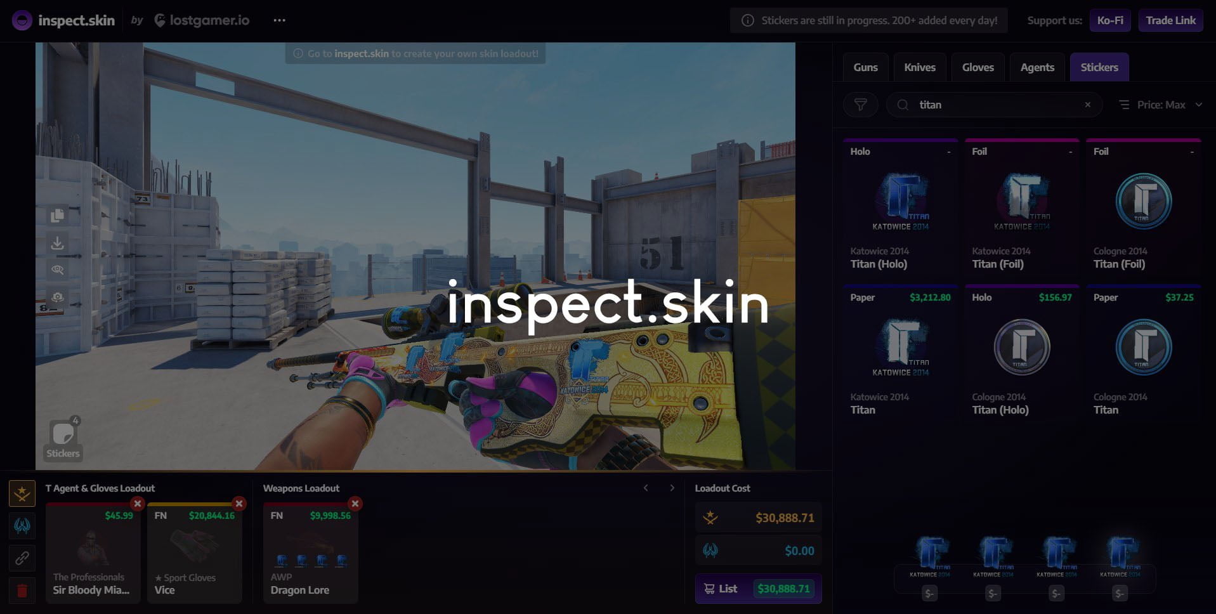Select Katowice 2014 Titan paper sticker

coord(900,354)
